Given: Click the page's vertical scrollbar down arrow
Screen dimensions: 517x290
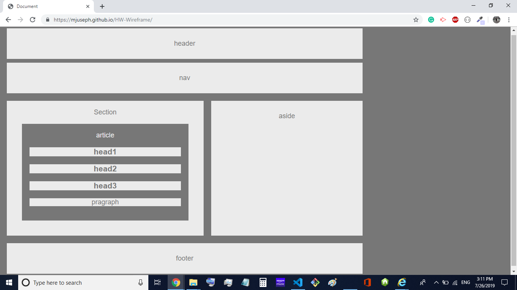Looking at the screenshot, I should pos(514,271).
